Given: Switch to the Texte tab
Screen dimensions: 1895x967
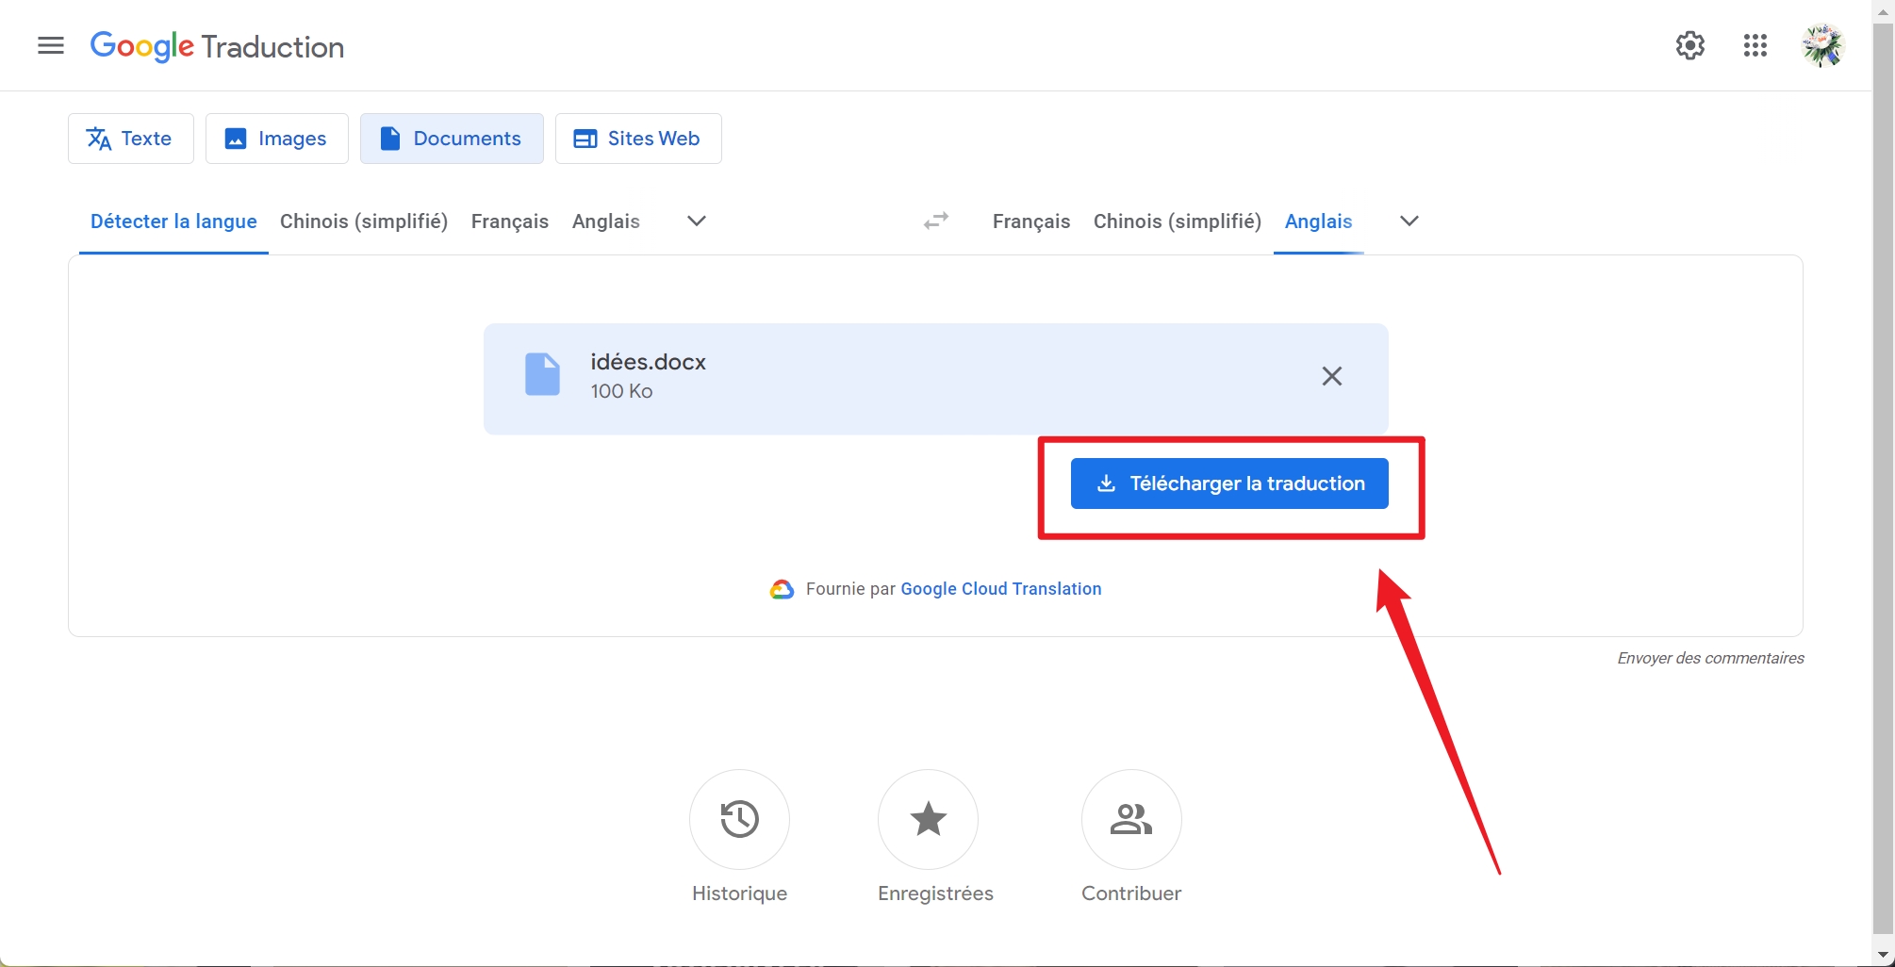Looking at the screenshot, I should pyautogui.click(x=130, y=138).
